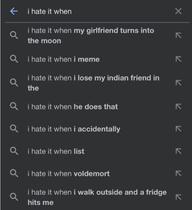Image resolution: width=192 pixels, height=210 pixels.
Task: Click the magnifier icon beside 'i meme'
Action: tap(14, 59)
